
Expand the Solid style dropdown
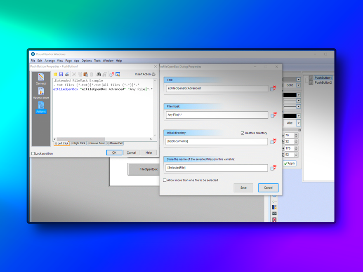click(299, 85)
